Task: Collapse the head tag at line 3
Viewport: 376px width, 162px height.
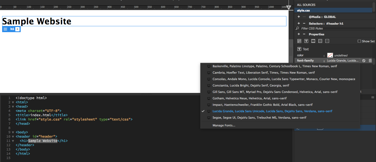Action: [13, 107]
